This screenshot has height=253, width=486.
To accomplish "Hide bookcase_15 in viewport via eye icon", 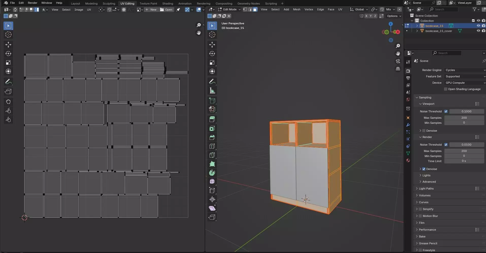I will [478, 26].
